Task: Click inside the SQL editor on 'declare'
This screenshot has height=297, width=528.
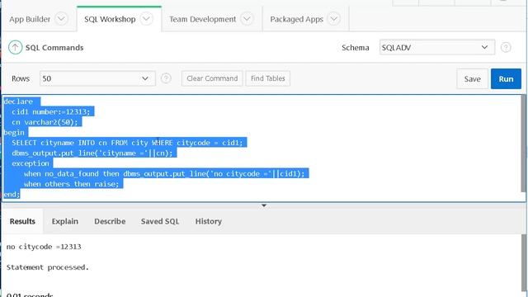Action: click(18, 101)
